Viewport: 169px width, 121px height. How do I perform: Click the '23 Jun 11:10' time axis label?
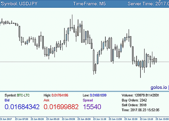(100, 119)
